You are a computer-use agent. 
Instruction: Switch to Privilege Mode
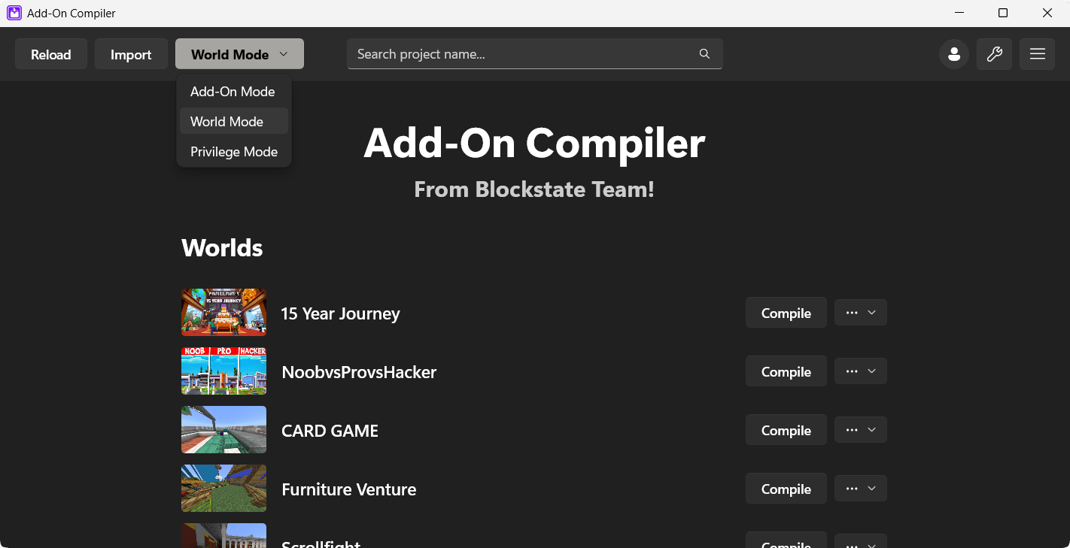233,152
